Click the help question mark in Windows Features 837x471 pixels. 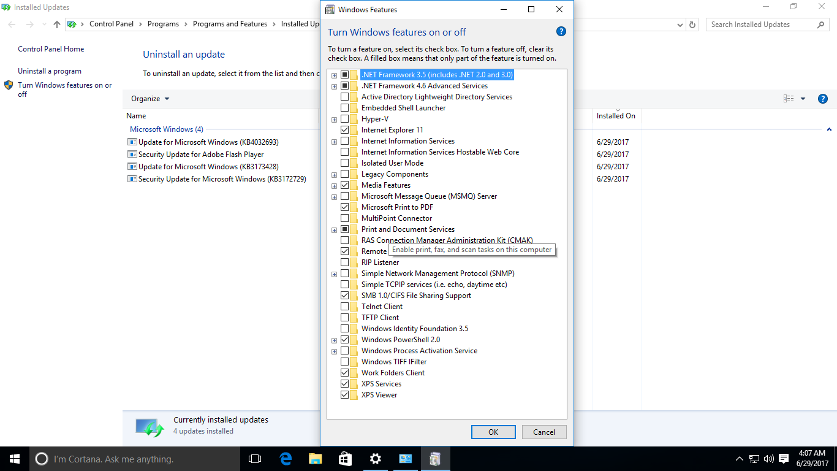pyautogui.click(x=561, y=32)
